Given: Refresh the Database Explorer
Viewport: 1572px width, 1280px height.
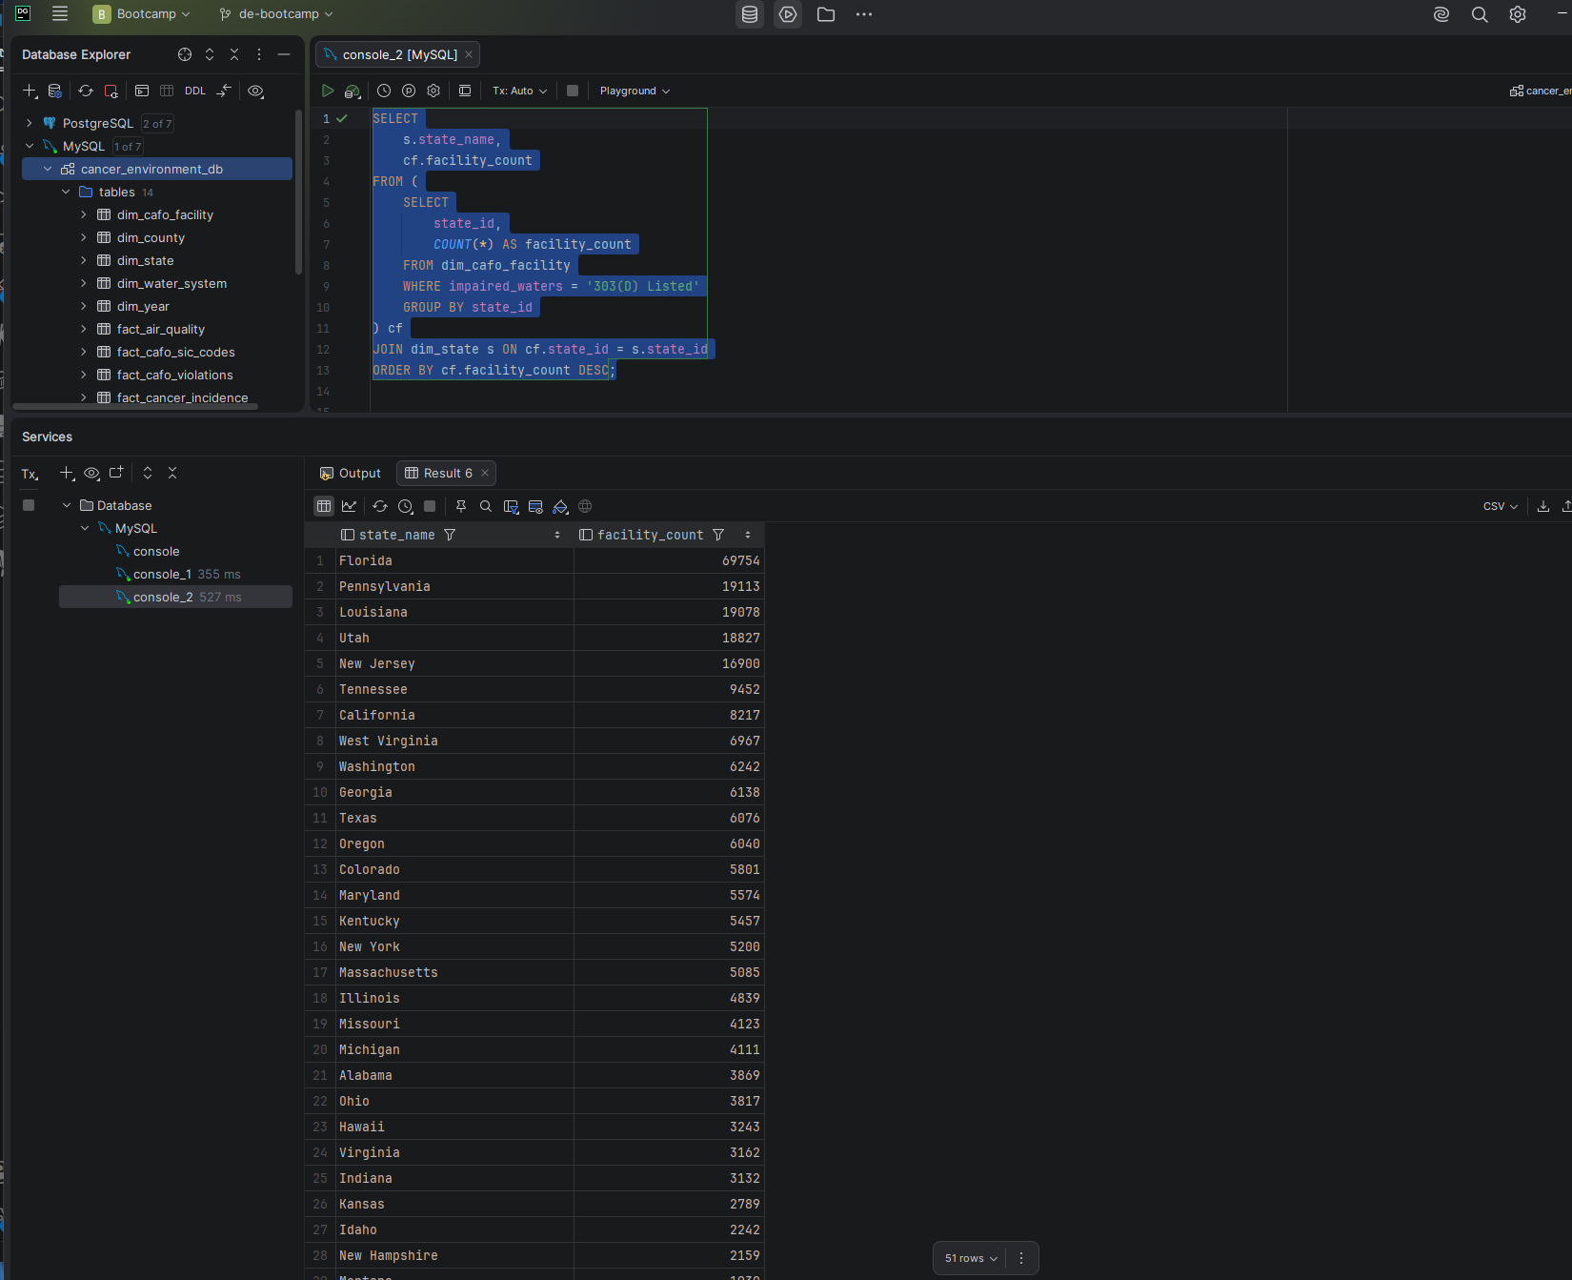Looking at the screenshot, I should pos(86,91).
